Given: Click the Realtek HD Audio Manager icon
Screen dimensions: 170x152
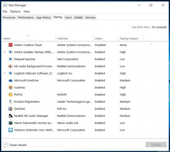Looking at the screenshot, I should tap(11, 116).
